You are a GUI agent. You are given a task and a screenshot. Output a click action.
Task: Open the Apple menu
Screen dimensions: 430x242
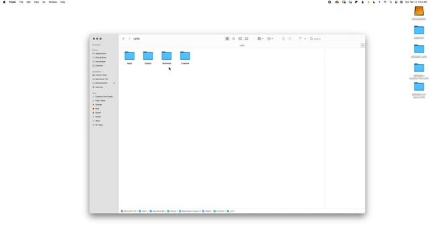4,2
